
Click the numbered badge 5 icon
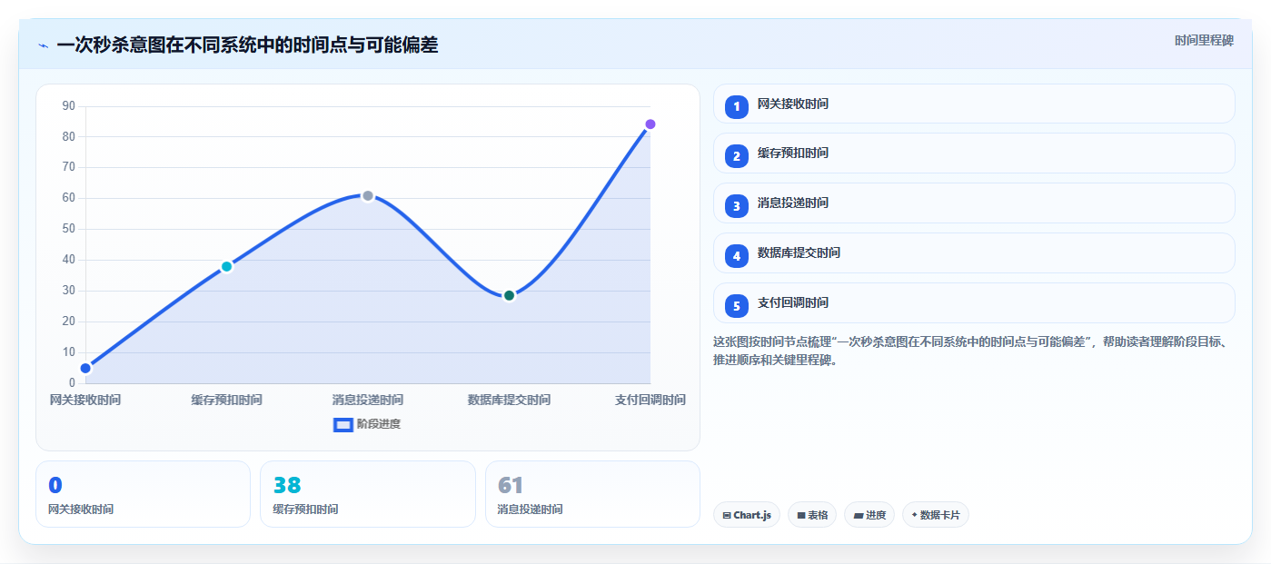pyautogui.click(x=737, y=306)
